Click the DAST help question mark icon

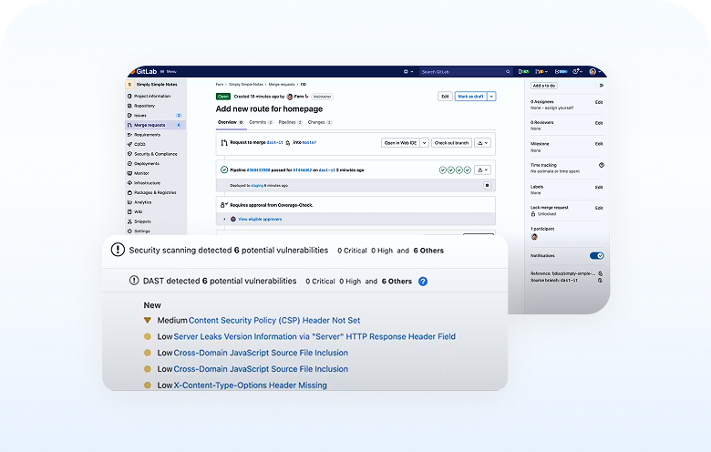click(x=423, y=282)
